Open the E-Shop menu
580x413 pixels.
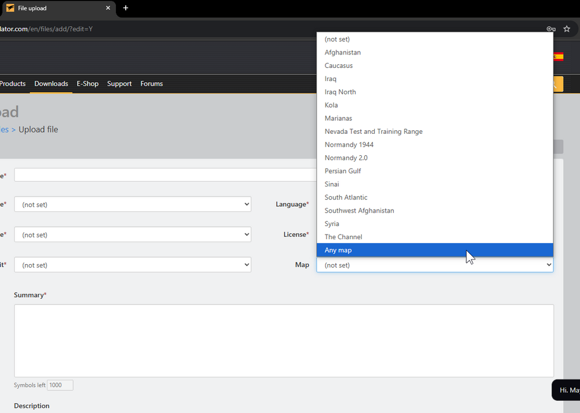[x=88, y=83]
